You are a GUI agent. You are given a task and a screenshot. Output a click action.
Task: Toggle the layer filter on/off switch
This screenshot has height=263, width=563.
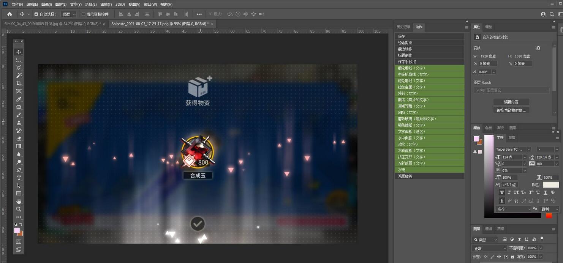542,239
